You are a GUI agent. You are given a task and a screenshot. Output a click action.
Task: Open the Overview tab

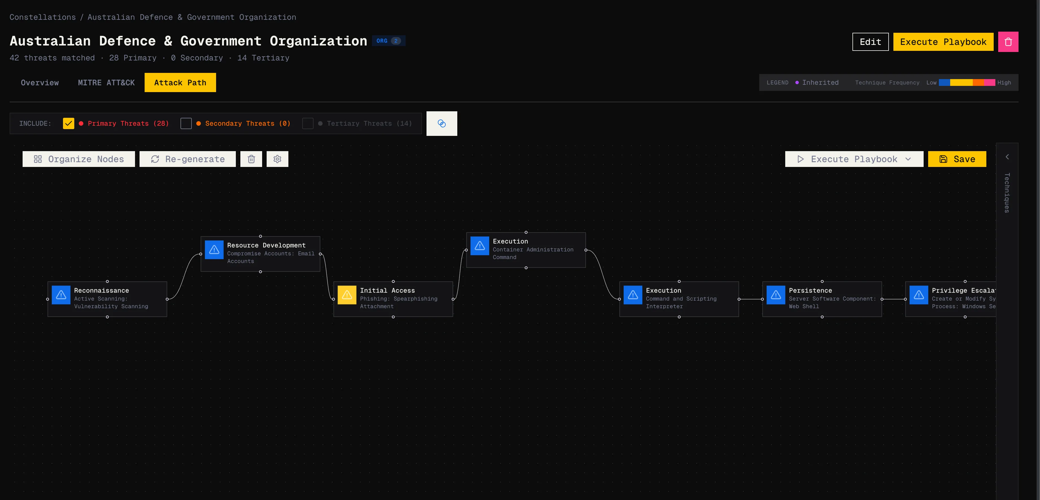40,82
